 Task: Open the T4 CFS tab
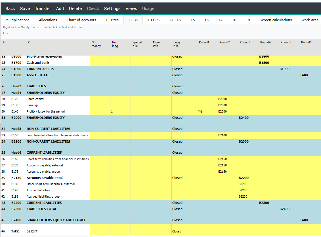pos(175,20)
